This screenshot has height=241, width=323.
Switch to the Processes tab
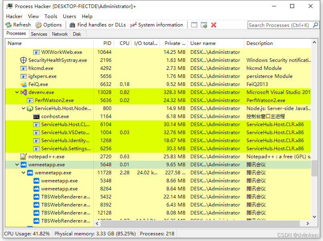coord(16,33)
